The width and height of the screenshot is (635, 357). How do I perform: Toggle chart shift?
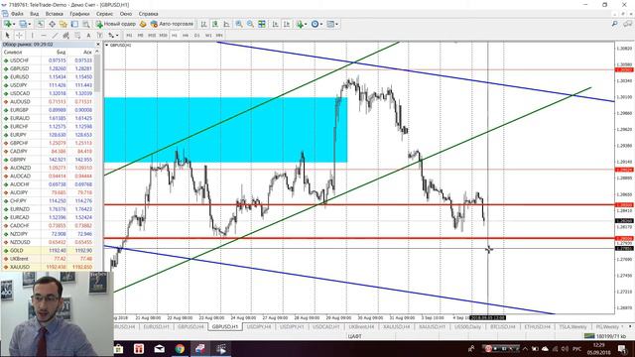coord(287,24)
